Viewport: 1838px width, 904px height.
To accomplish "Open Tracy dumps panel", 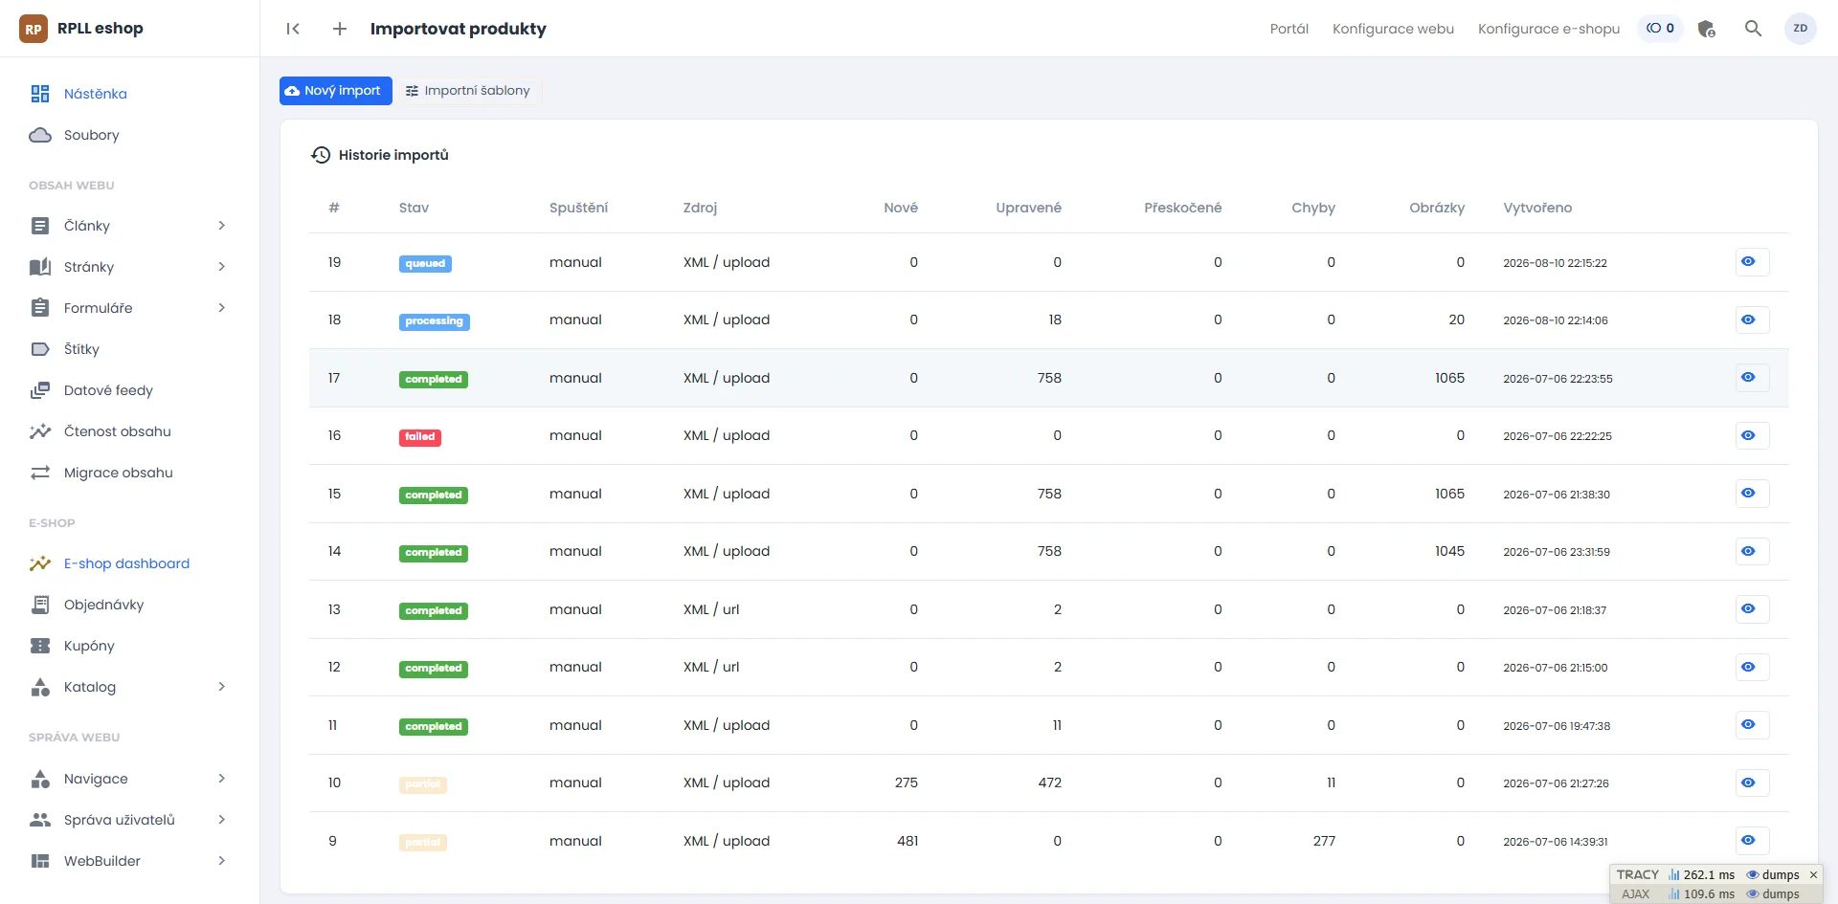I will pos(1773,875).
